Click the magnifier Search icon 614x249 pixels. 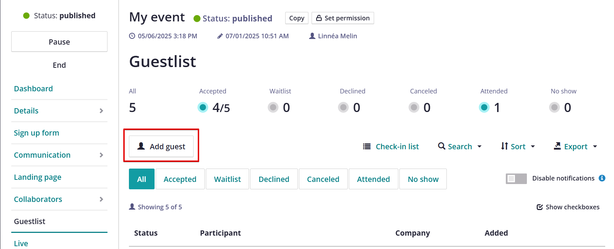442,146
